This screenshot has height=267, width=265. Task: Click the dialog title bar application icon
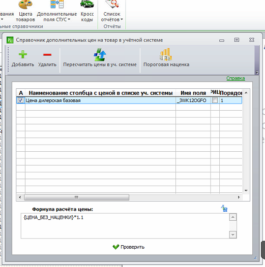pyautogui.click(x=10, y=40)
